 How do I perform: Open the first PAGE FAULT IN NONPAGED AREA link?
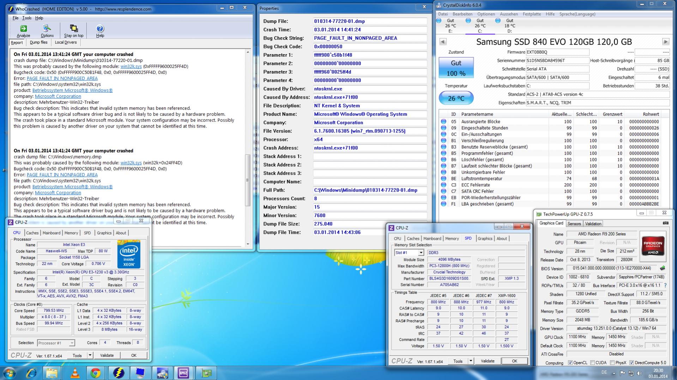pos(62,78)
